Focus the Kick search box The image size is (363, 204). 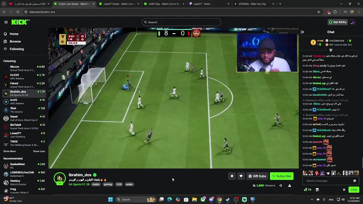tap(181, 22)
